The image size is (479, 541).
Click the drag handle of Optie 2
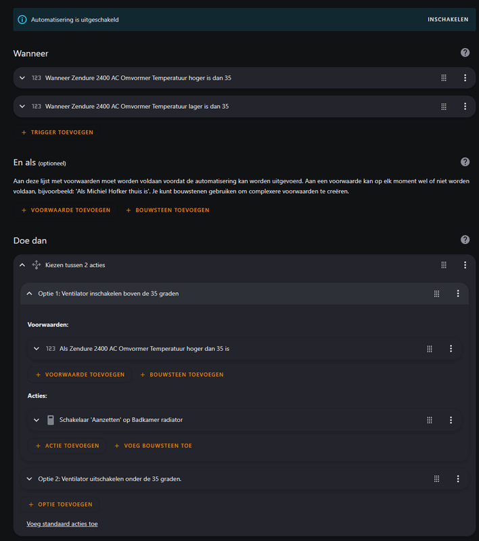[x=436, y=478]
